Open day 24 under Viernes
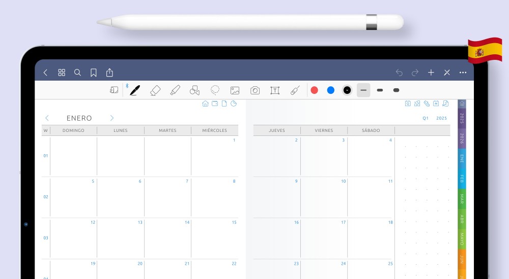 pyautogui.click(x=343, y=264)
